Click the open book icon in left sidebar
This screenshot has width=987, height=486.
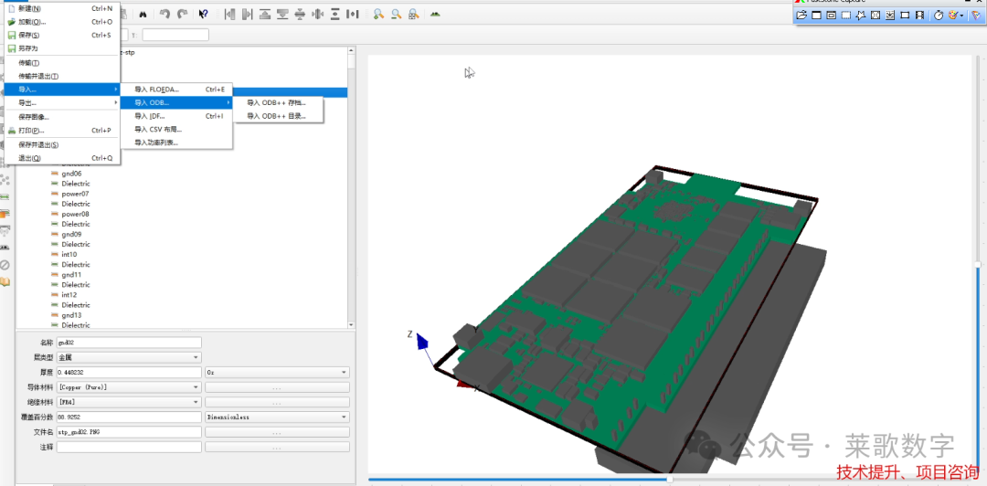point(5,281)
